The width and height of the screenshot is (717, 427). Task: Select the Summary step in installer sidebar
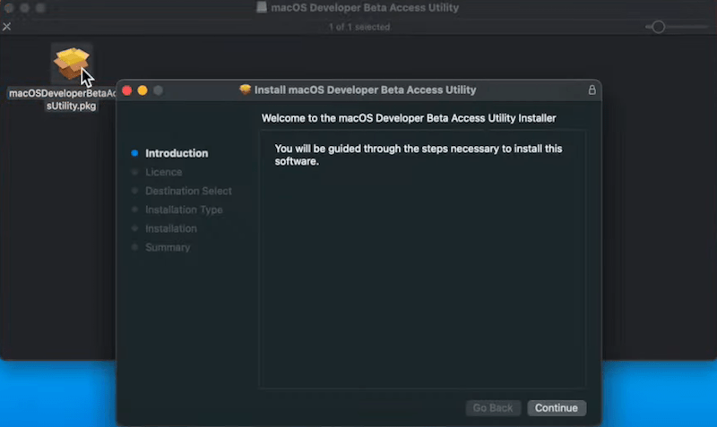[168, 247]
